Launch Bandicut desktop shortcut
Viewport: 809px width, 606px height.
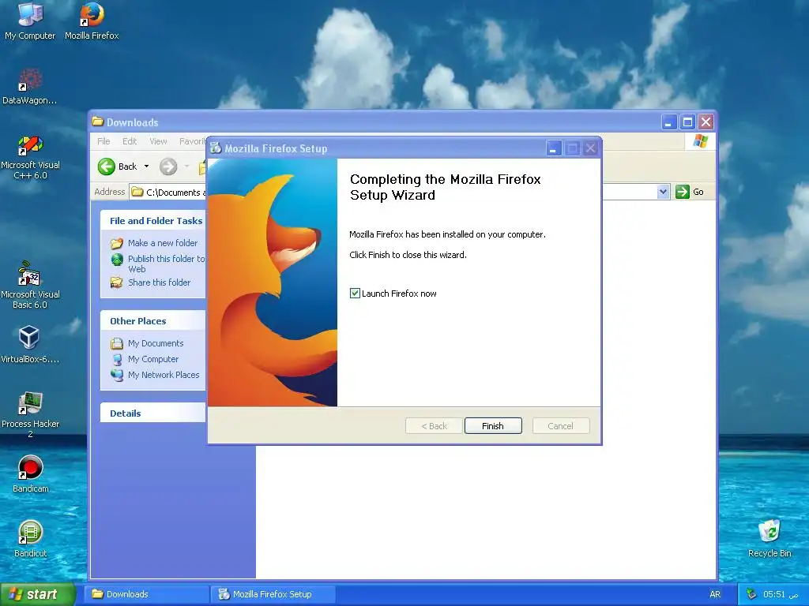tap(31, 538)
